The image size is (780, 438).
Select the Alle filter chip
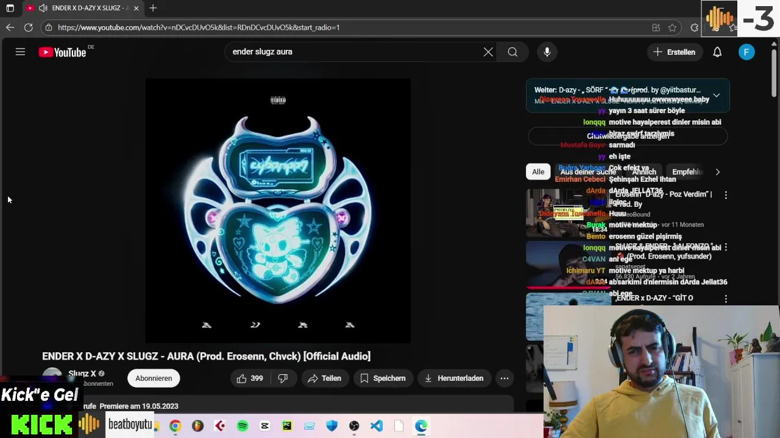(x=538, y=172)
